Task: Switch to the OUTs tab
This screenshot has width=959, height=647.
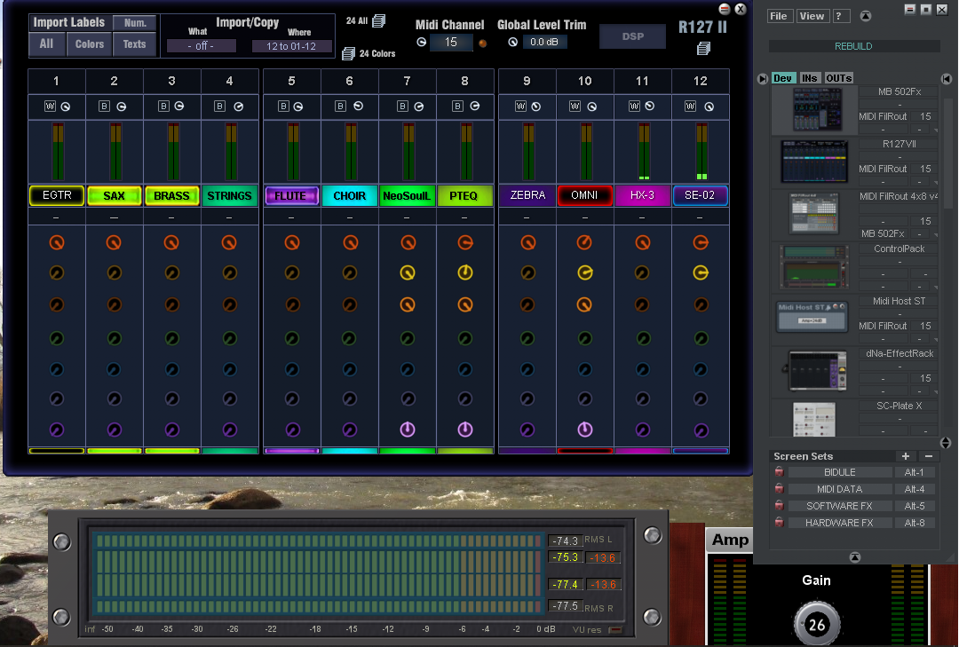Action: (x=839, y=78)
